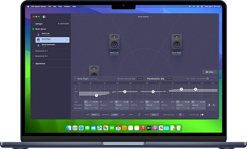Screen dimensions: 247x149
Task: Select the medium LED brightness icon
Action: pos(180,115)
